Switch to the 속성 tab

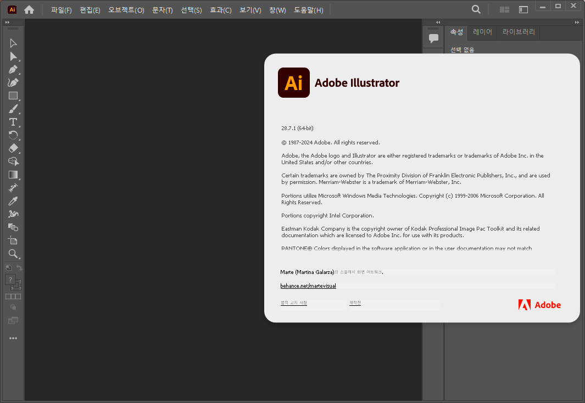[x=456, y=32]
